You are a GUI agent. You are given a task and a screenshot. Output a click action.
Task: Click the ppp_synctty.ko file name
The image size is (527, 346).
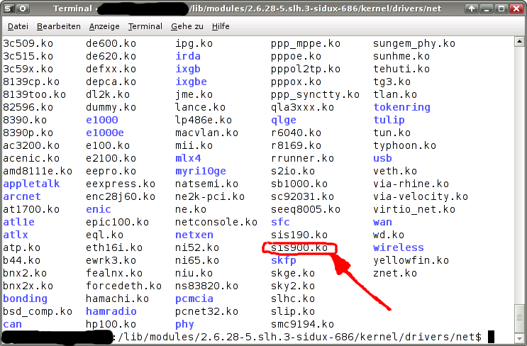(315, 94)
